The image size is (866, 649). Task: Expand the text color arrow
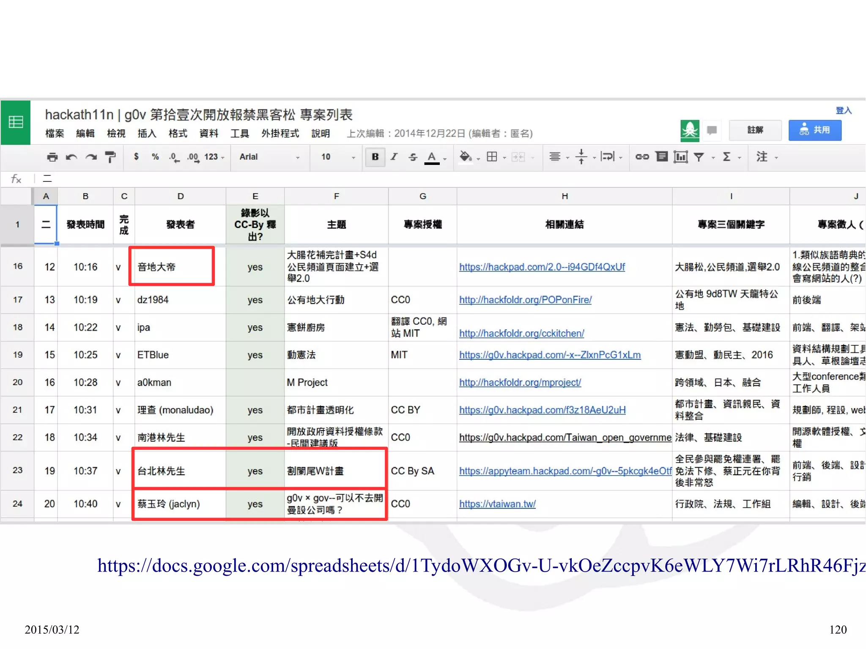click(x=445, y=159)
